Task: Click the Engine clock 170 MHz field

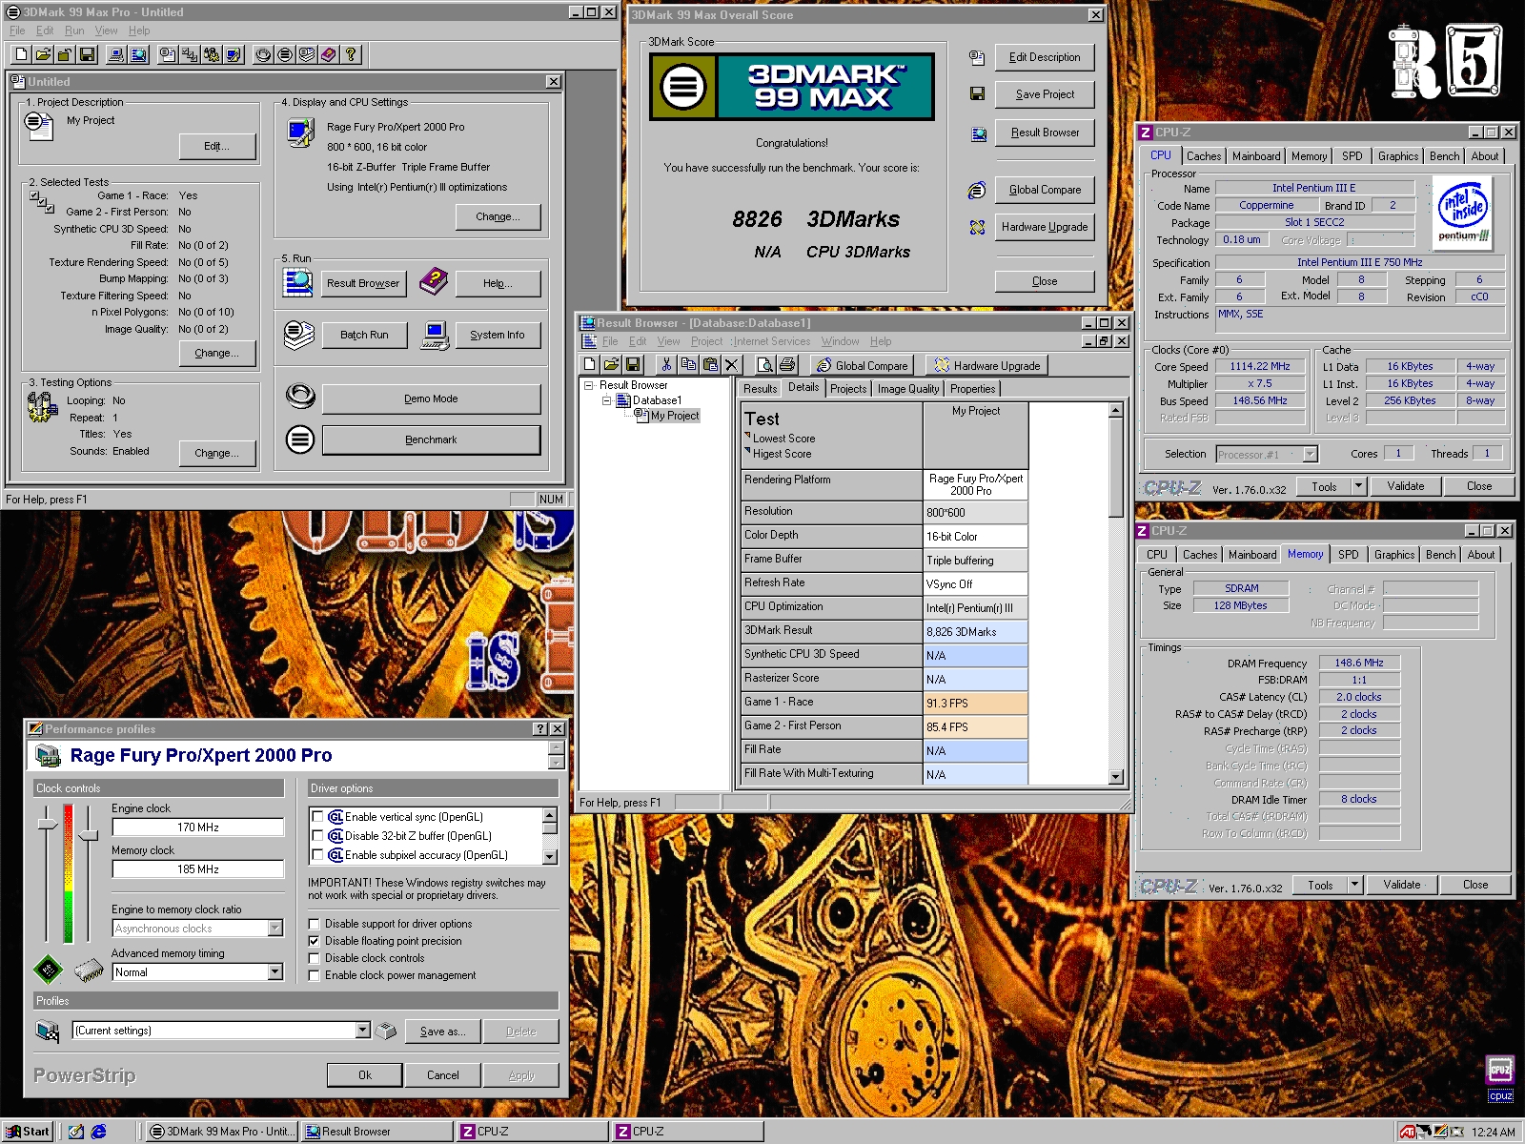Action: 197,827
